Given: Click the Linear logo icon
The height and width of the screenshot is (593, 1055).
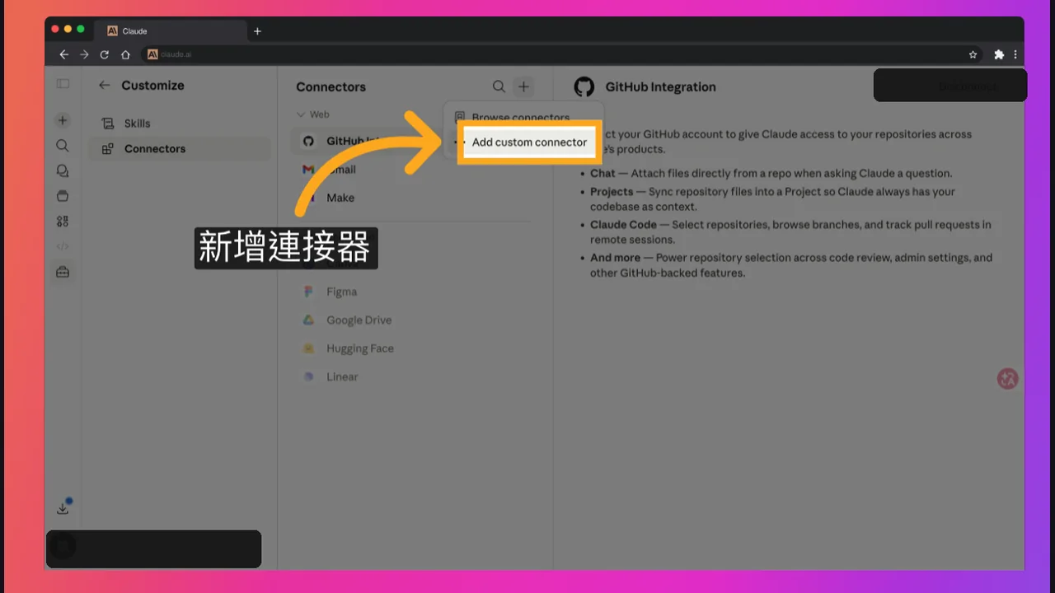Looking at the screenshot, I should tap(308, 376).
